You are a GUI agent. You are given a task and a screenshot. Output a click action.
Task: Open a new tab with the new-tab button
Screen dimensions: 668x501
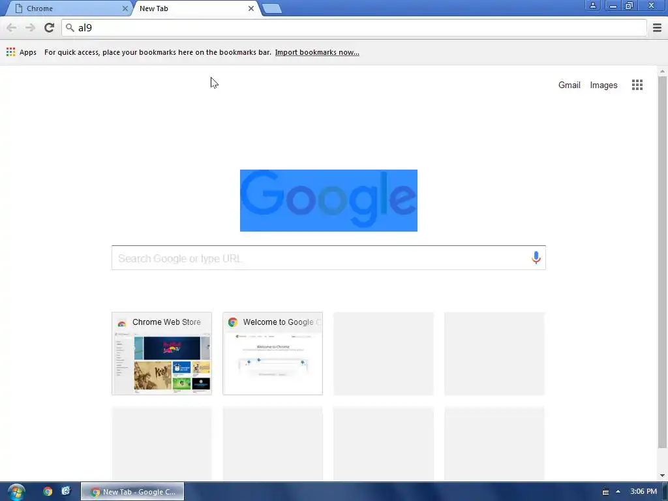click(271, 8)
